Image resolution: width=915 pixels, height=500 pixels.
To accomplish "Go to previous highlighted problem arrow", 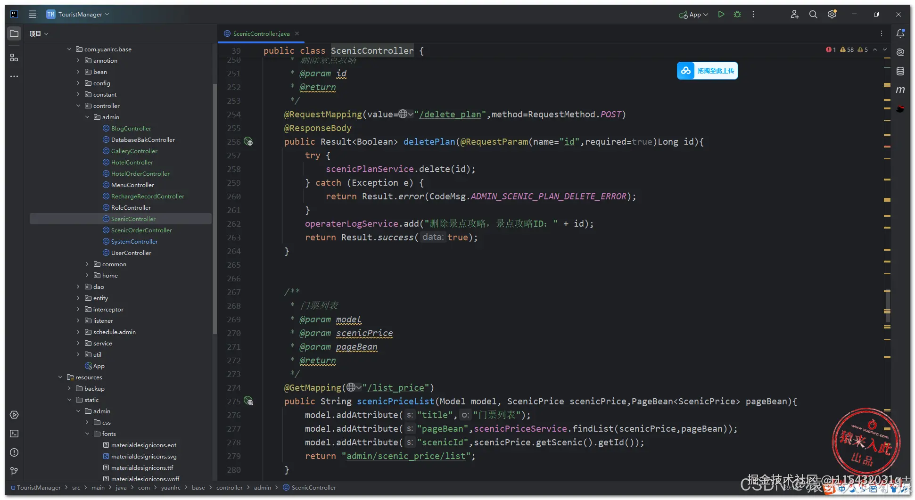I will pos(875,49).
